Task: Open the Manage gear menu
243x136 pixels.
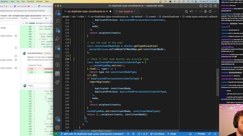Action: (57, 128)
